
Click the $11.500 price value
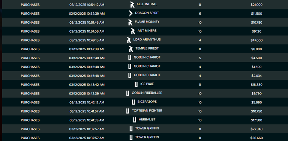256,13
